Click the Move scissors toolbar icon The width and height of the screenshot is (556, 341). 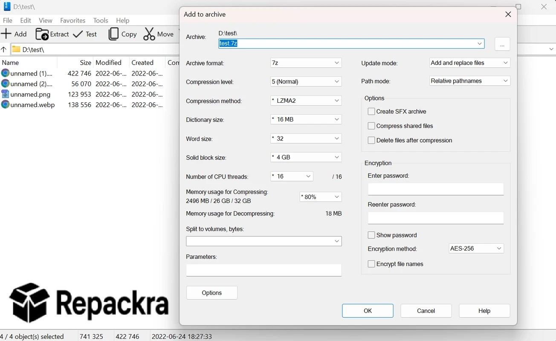pyautogui.click(x=149, y=34)
